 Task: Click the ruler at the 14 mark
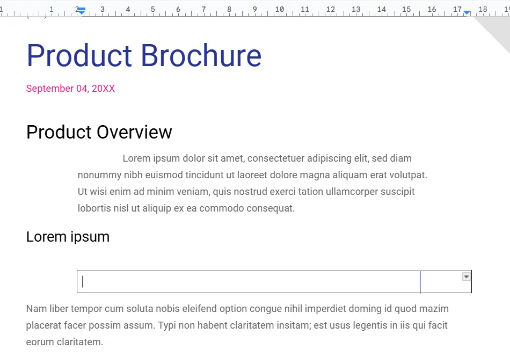point(381,10)
